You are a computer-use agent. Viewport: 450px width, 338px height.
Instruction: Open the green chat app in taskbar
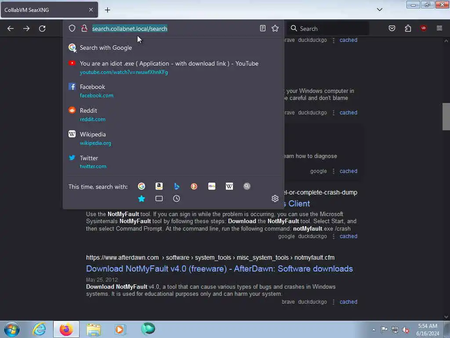tap(148, 329)
